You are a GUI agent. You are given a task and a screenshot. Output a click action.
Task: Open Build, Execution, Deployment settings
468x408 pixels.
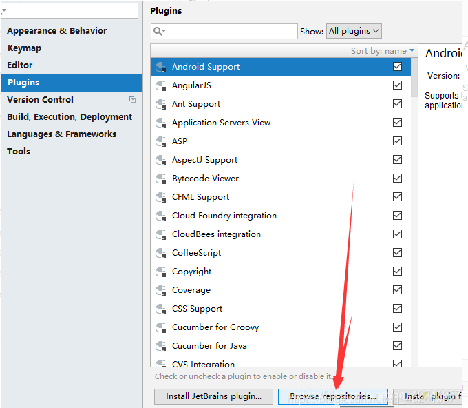(x=70, y=117)
